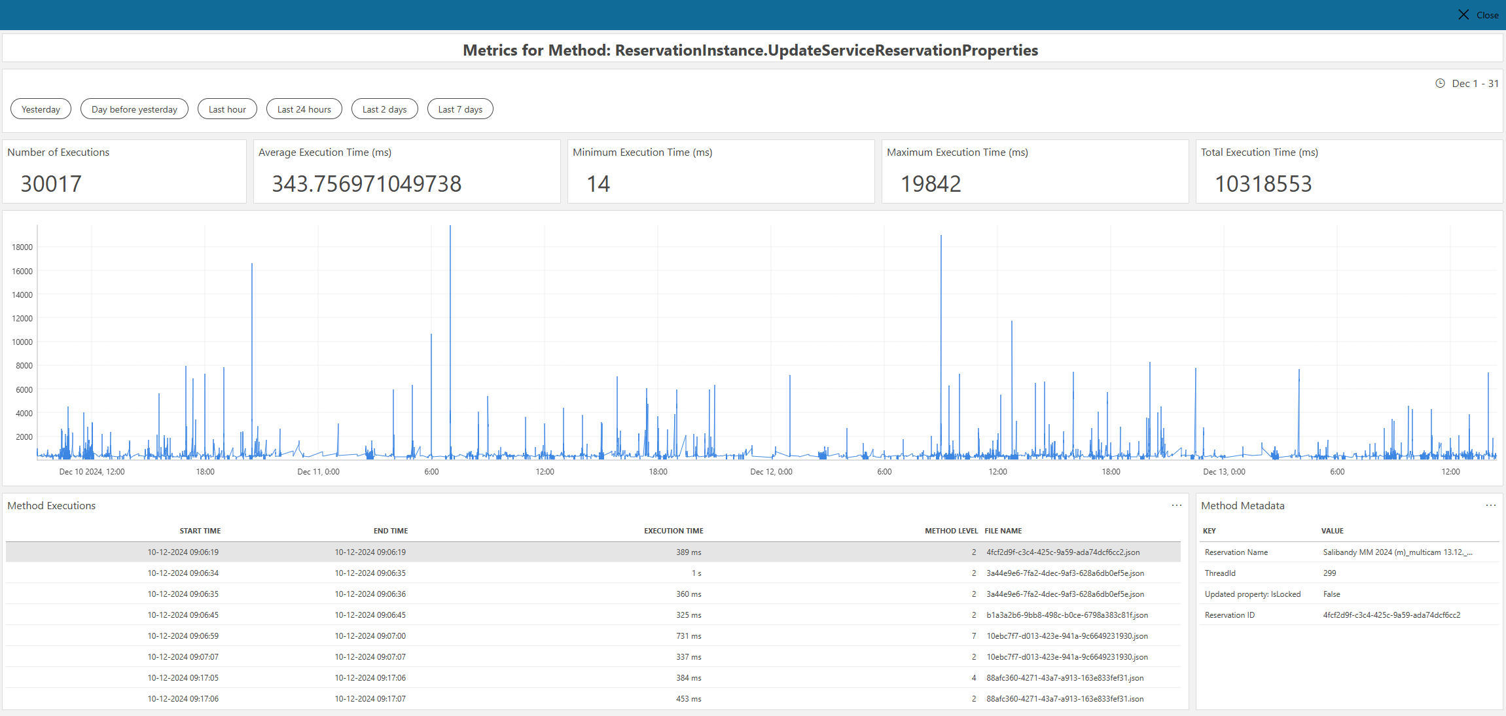1506x716 pixels.
Task: Click the 389 ms execution time cell
Action: [x=689, y=552]
